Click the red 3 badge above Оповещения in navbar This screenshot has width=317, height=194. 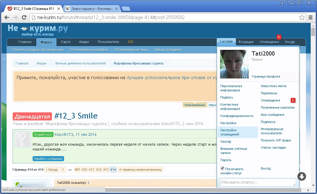(x=279, y=37)
